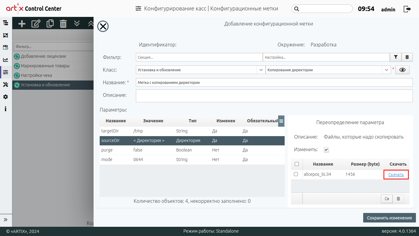
Task: Select the purge parameter row
Action: (x=192, y=150)
